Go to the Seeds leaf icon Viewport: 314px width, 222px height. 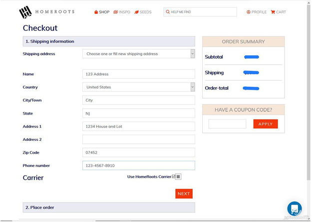point(136,12)
